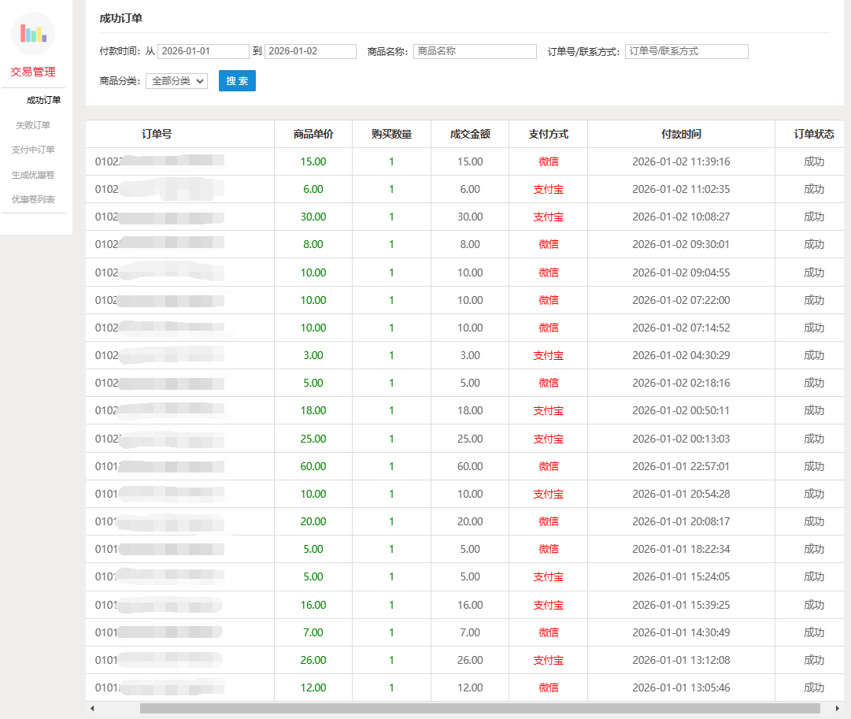Click the 付款时间 column header
This screenshot has width=851, height=719.
pyautogui.click(x=680, y=134)
